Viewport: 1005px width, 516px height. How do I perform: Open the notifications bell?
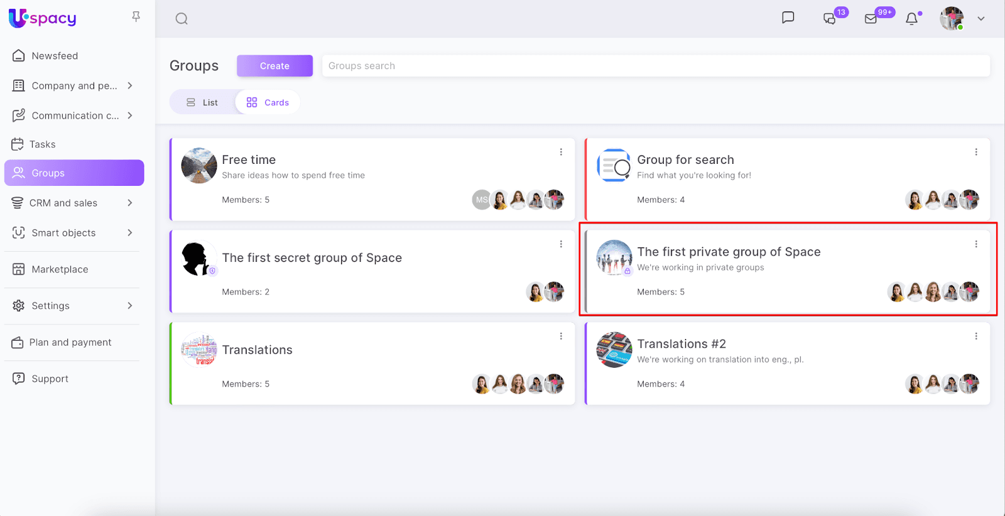point(911,19)
